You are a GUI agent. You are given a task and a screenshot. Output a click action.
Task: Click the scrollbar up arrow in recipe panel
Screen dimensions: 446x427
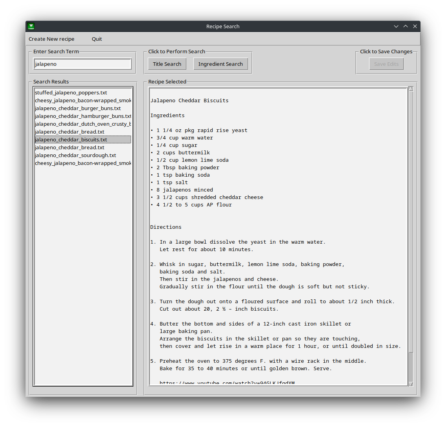(x=411, y=89)
